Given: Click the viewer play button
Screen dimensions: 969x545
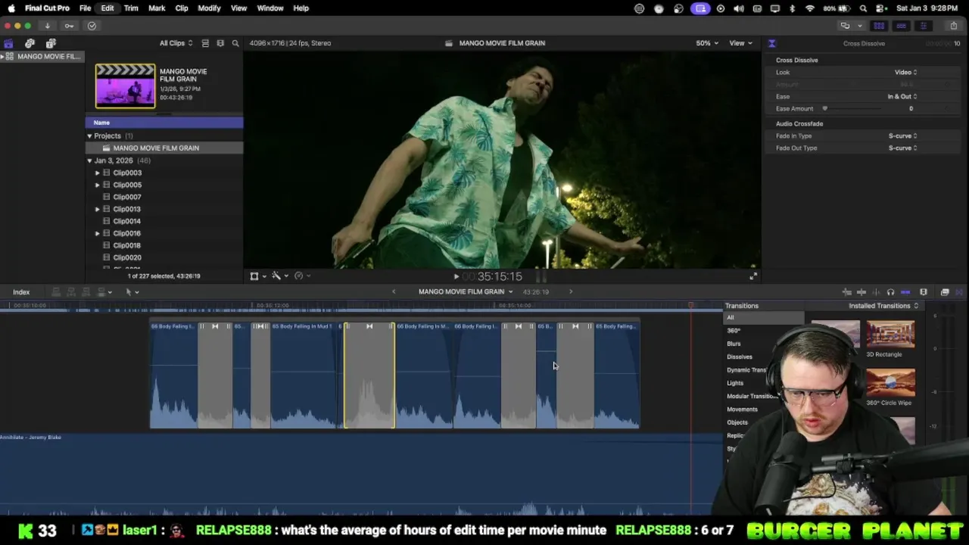Looking at the screenshot, I should pos(456,277).
